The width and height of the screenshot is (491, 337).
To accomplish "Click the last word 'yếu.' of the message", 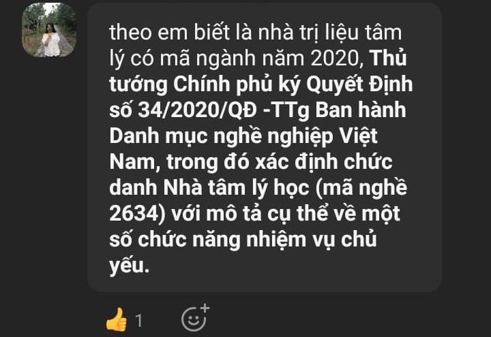I will click(x=130, y=266).
